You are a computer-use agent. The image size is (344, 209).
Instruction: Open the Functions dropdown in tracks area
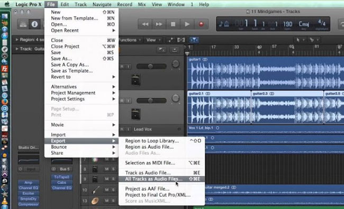[x=130, y=40]
